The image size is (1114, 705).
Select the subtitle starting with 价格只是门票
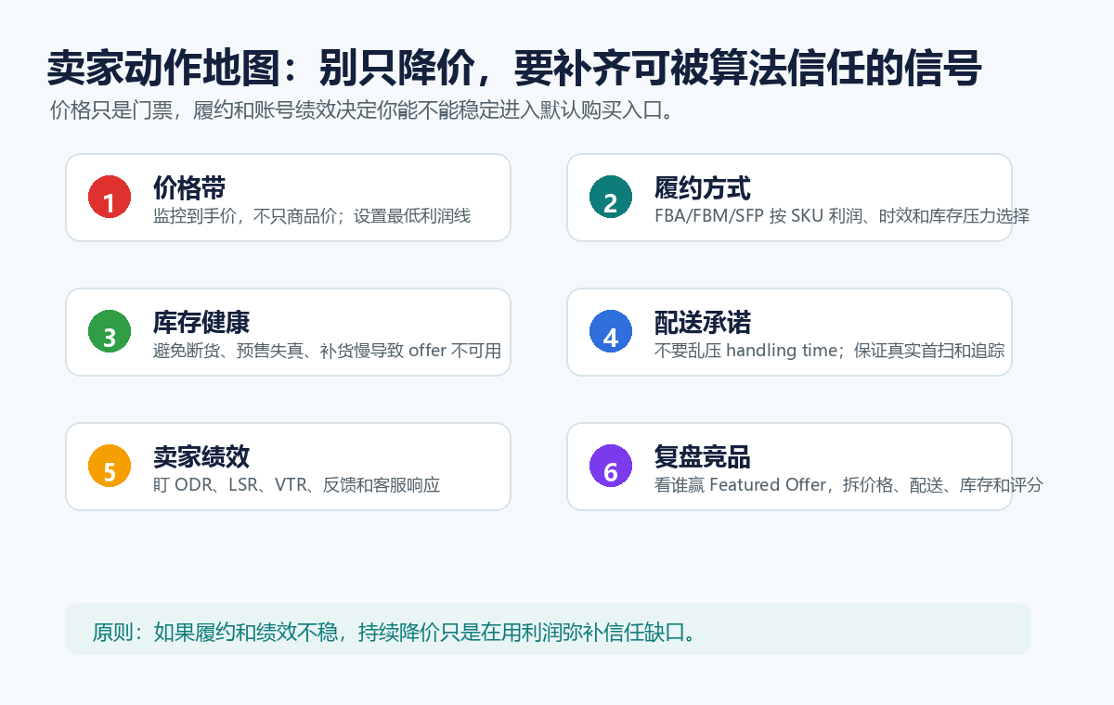361,110
